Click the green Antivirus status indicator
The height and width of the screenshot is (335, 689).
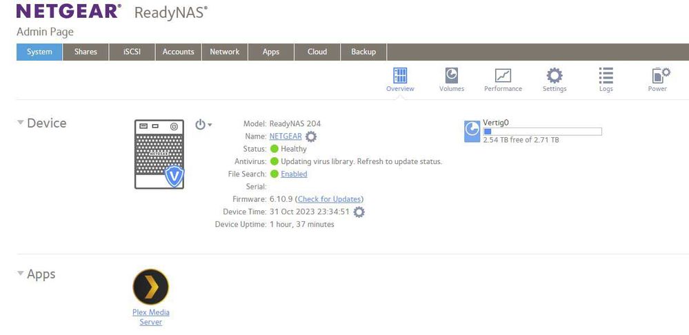tap(274, 161)
